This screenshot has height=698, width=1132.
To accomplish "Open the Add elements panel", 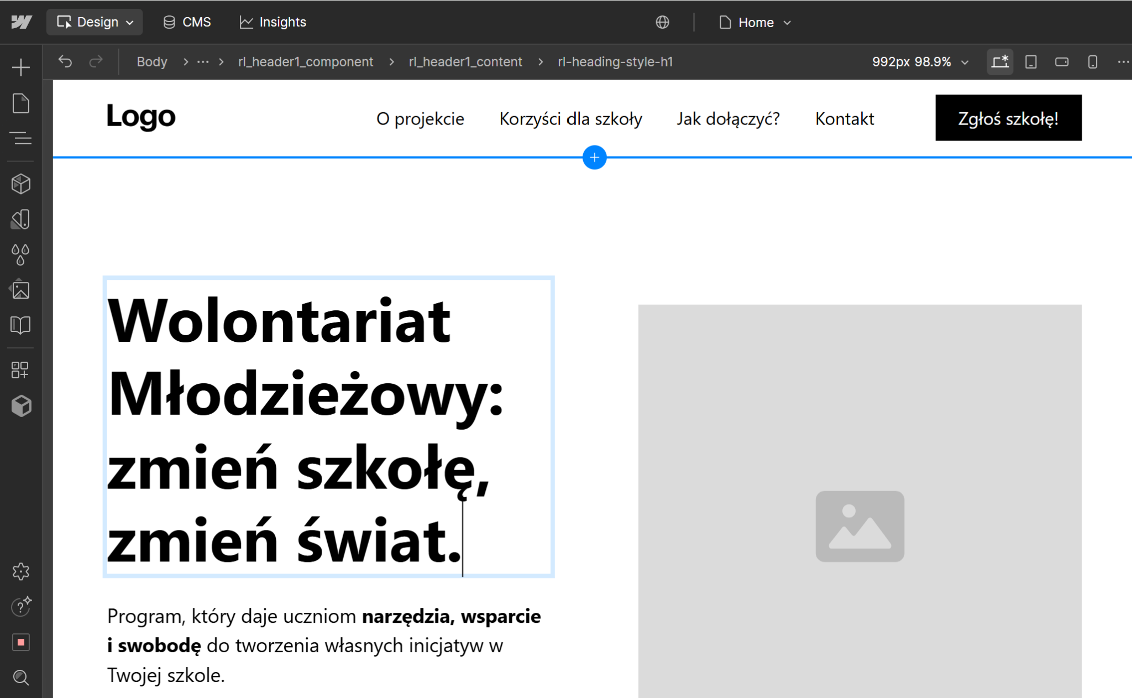I will coord(21,67).
